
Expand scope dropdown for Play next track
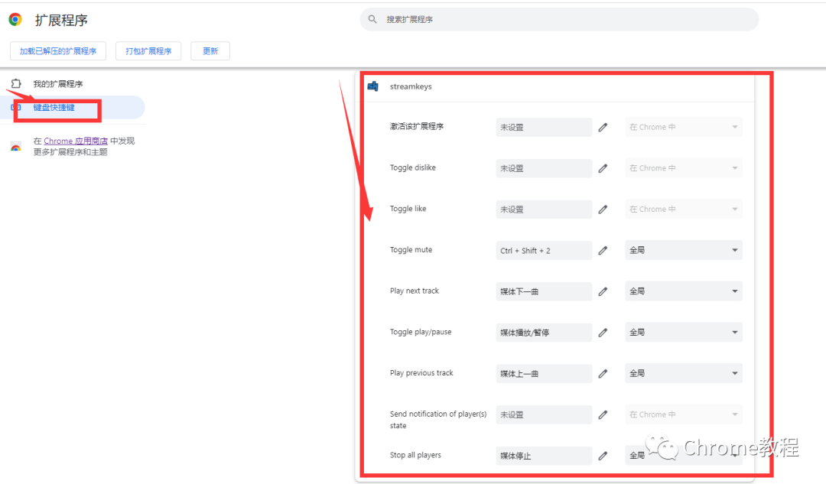click(x=683, y=291)
